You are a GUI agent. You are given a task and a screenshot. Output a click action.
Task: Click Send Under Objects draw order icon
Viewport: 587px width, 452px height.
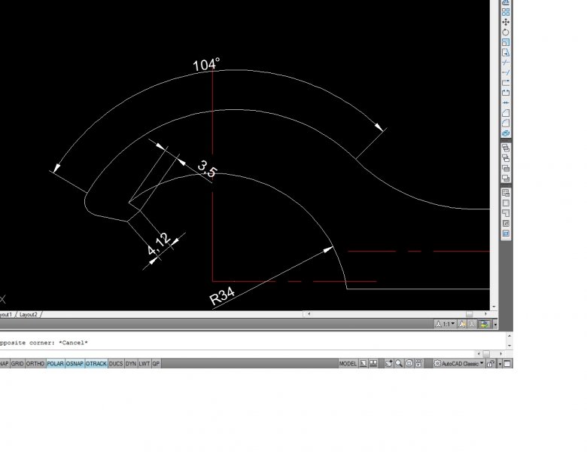coord(506,178)
